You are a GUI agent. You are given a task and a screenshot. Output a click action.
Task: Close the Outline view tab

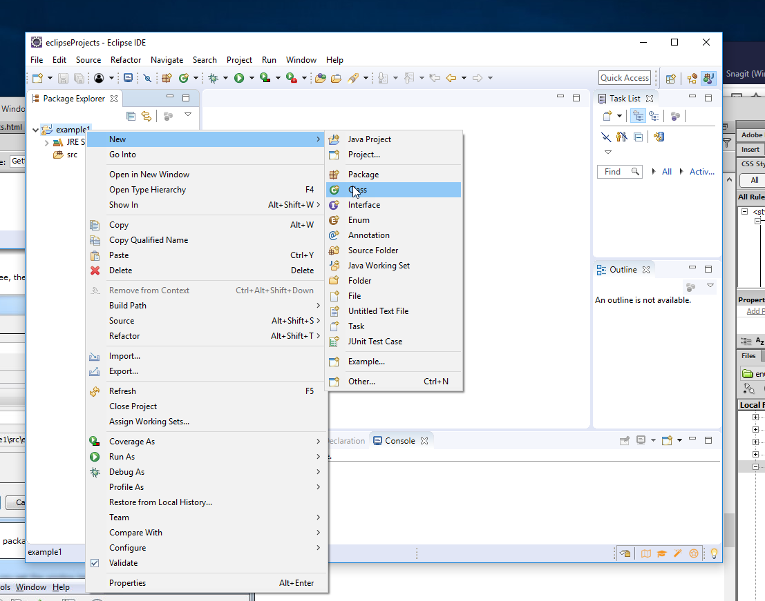click(646, 270)
